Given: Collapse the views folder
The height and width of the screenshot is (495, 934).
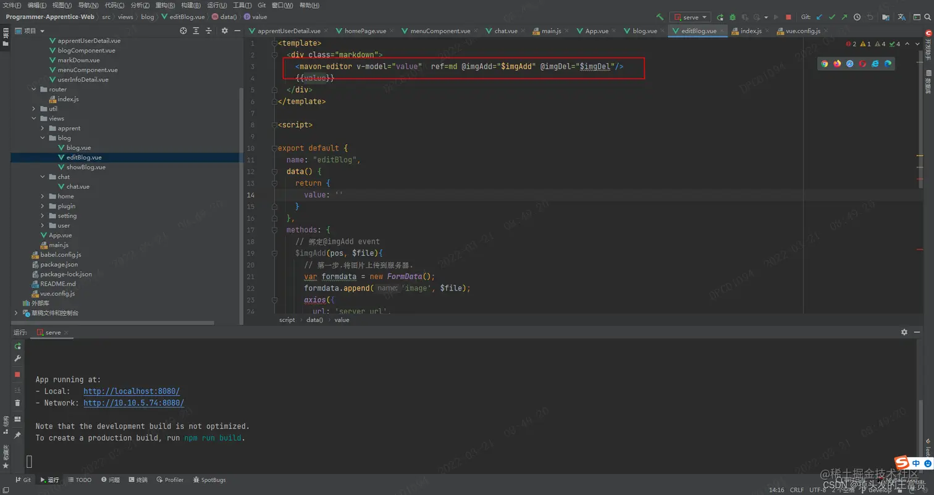Looking at the screenshot, I should (x=35, y=119).
